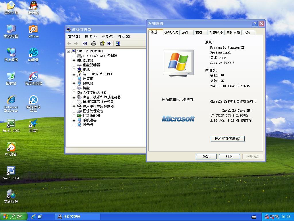Switch to the 计算机名 tab

point(171,33)
